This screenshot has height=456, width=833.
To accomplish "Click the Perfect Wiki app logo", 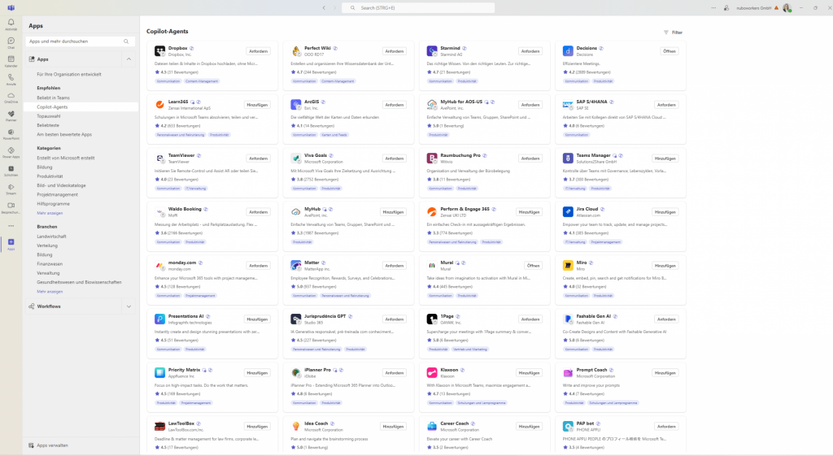I will 296,51.
